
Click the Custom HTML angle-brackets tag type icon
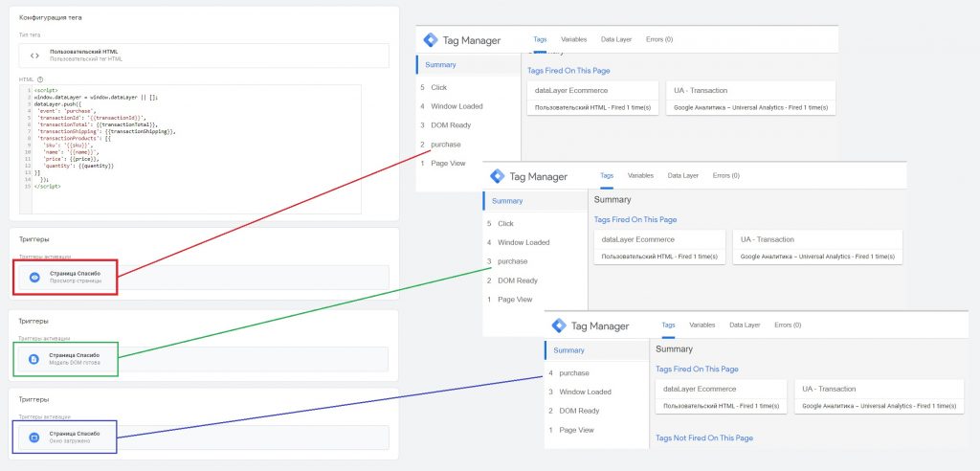click(x=34, y=56)
